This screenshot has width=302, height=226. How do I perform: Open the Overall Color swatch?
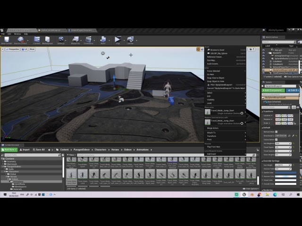285,184
